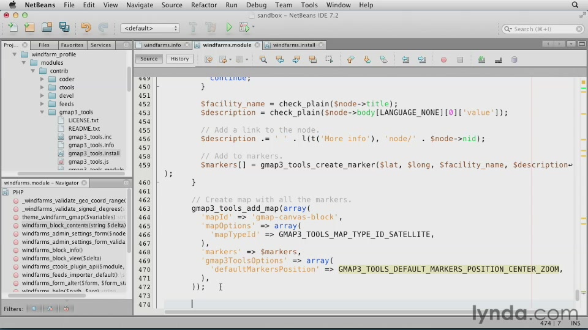Open the Navigate menu
The width and height of the screenshot is (588, 330).
point(140,5)
